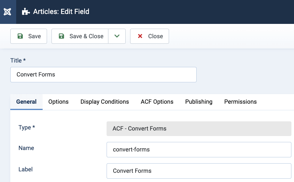Image resolution: width=294 pixels, height=182 pixels.
Task: Switch to the Permissions tab
Action: click(240, 102)
